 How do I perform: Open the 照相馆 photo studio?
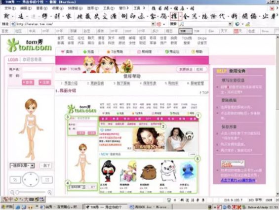pos(144,52)
